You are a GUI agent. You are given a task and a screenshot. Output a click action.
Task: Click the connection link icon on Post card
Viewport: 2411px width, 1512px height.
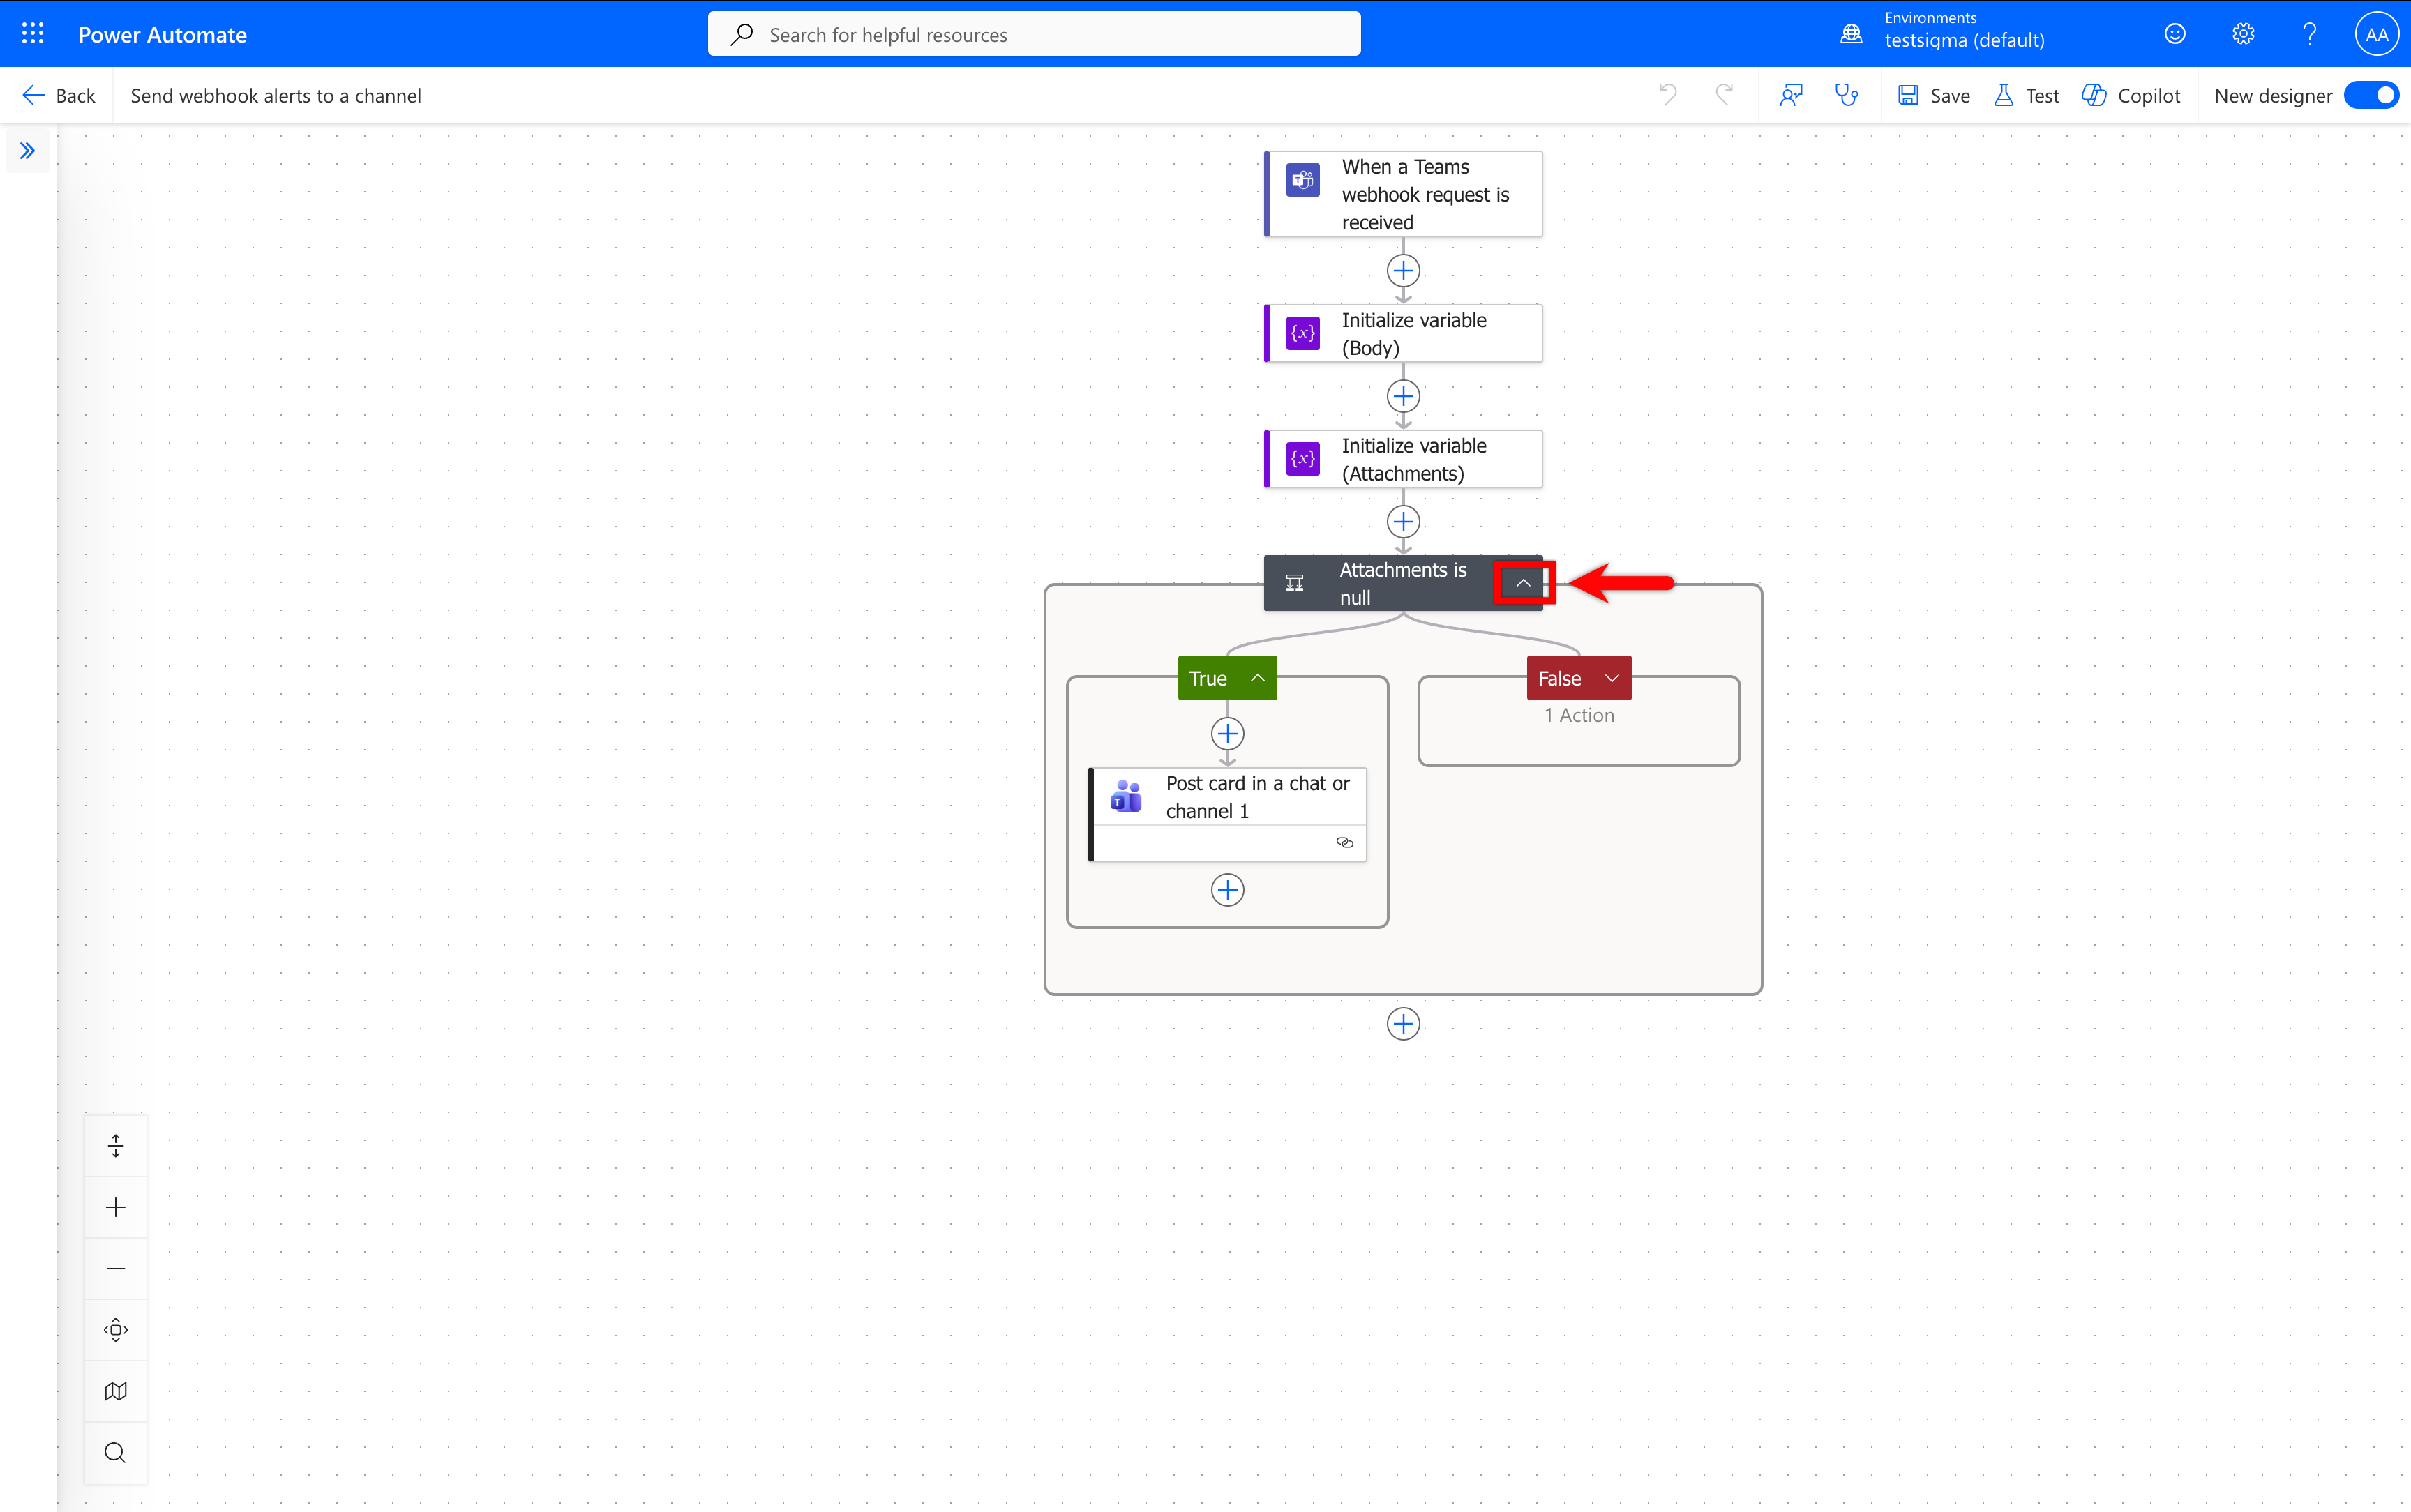1344,842
